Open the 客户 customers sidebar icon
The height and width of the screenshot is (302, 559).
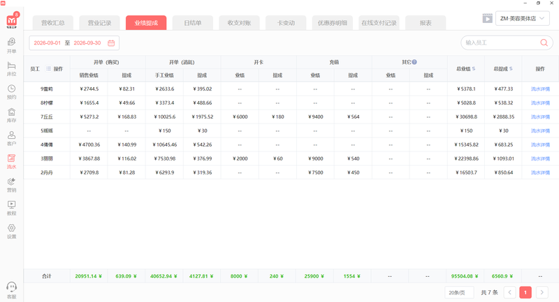click(11, 138)
